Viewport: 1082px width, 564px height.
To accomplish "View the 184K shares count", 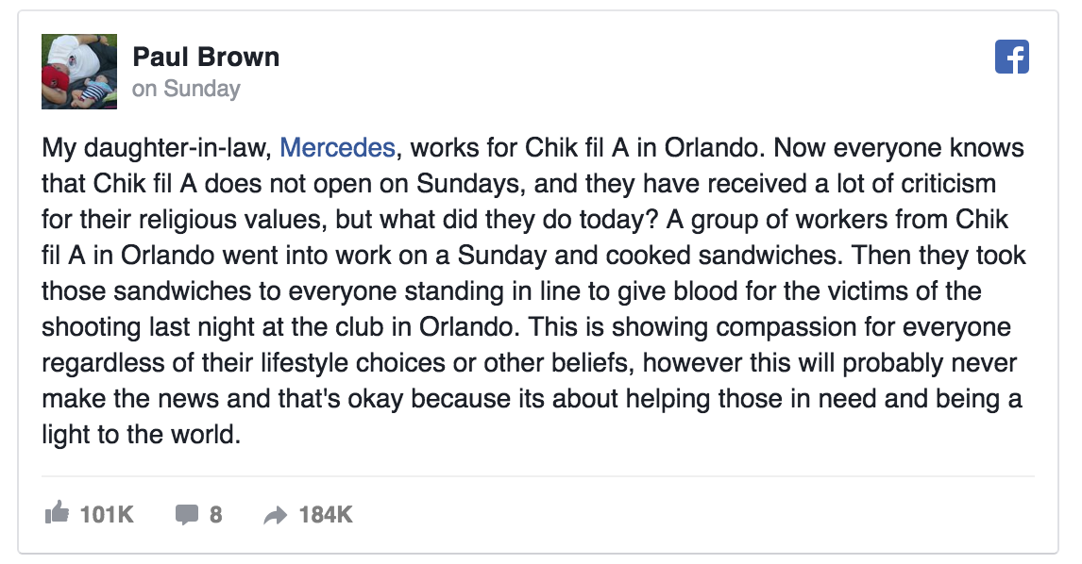I will (326, 514).
